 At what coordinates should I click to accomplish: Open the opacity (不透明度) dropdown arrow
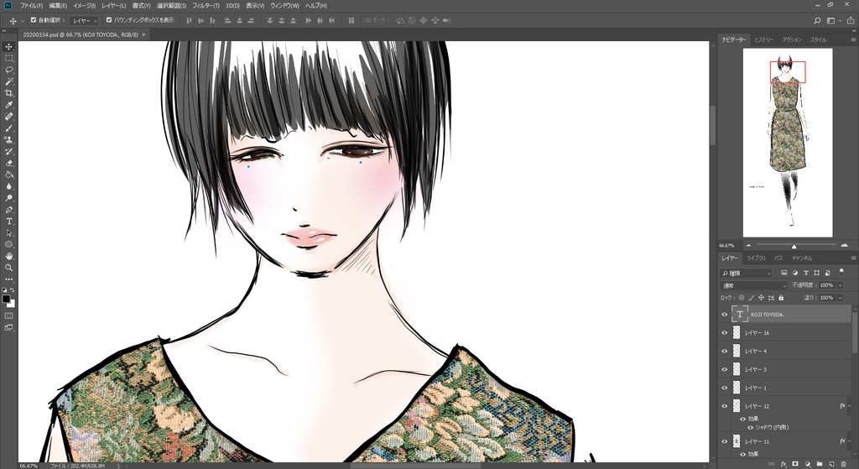pos(839,285)
